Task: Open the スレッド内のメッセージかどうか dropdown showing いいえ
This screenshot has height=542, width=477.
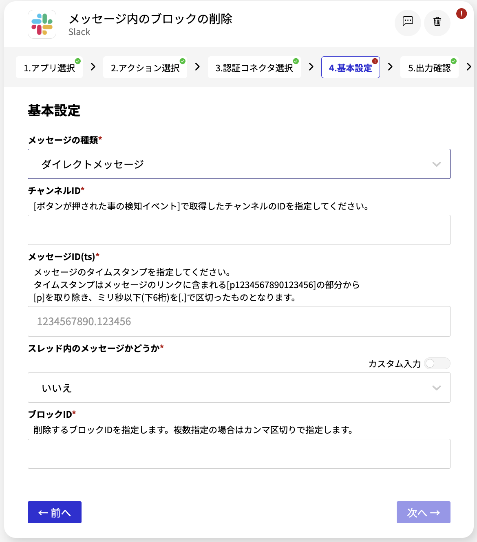Action: [x=239, y=388]
